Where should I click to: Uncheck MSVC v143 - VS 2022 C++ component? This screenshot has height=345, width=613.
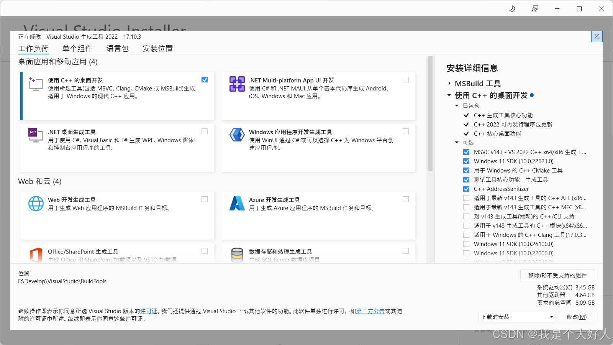(466, 152)
